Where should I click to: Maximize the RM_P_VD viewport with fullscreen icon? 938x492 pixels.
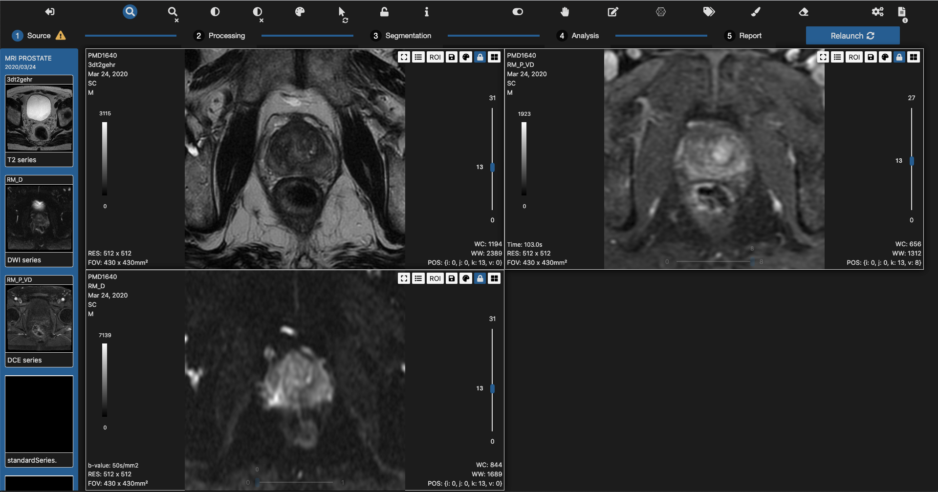[823, 57]
